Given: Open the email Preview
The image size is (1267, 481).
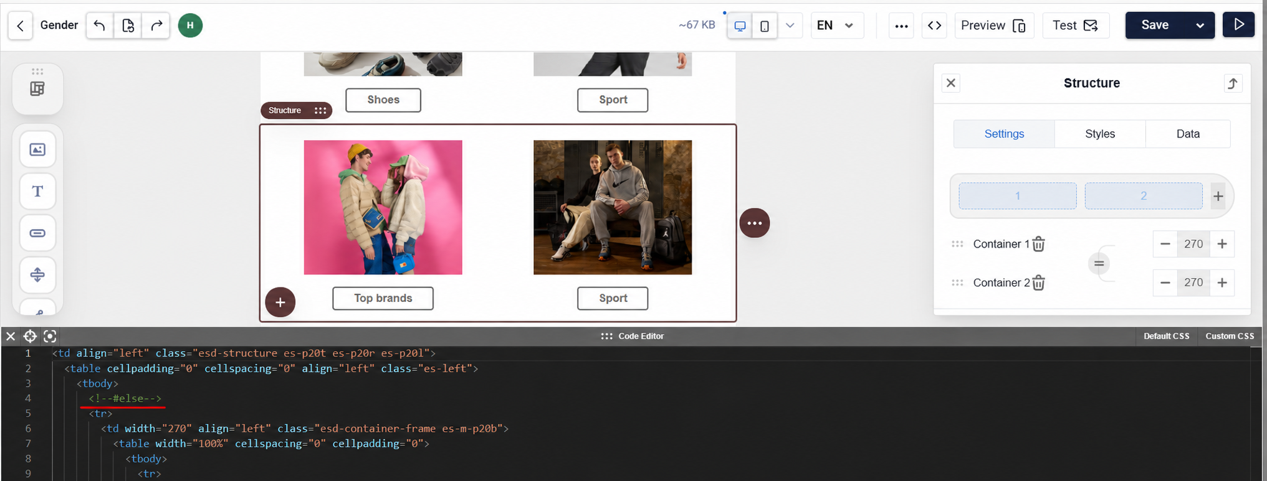Looking at the screenshot, I should pyautogui.click(x=994, y=26).
